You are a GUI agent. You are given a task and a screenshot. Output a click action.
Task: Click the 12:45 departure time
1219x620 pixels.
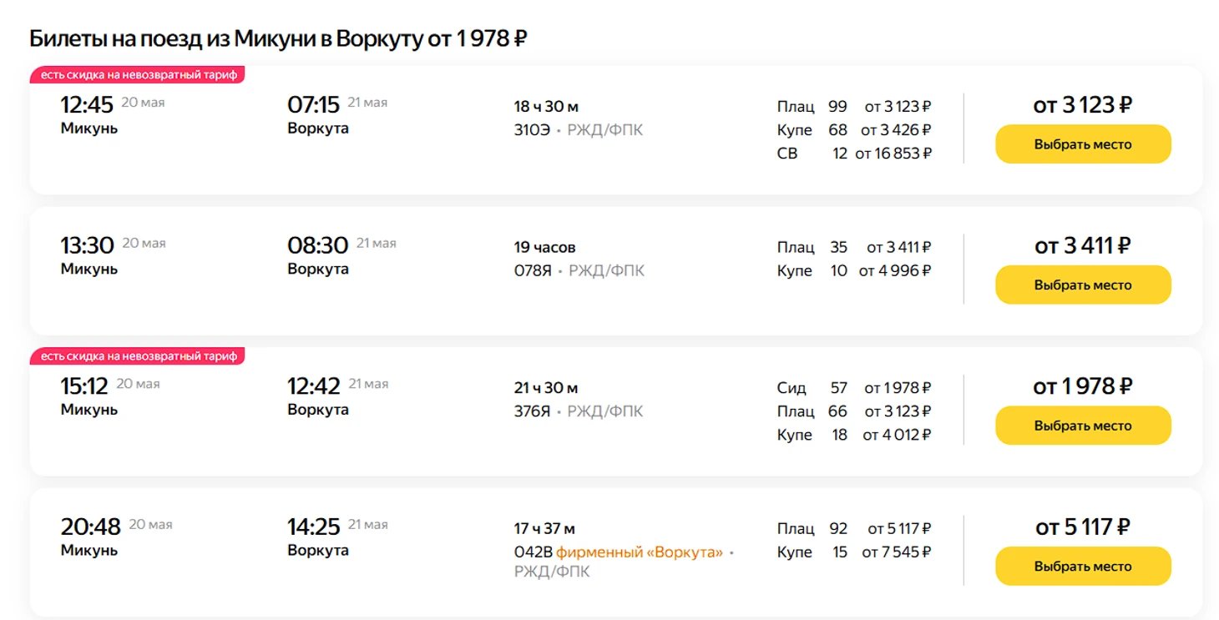coord(86,104)
